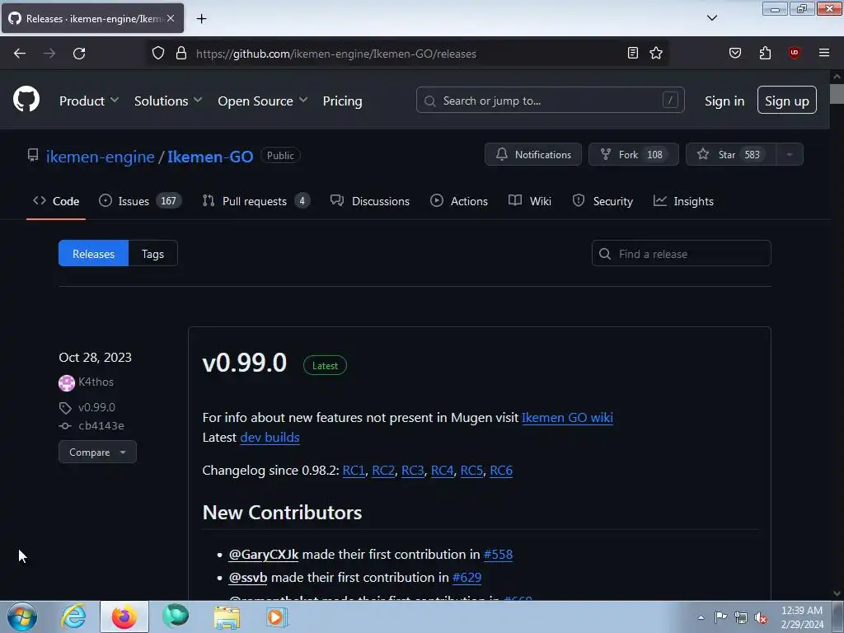Go back using browser back arrow
Image resolution: width=844 pixels, height=633 pixels.
pos(20,54)
